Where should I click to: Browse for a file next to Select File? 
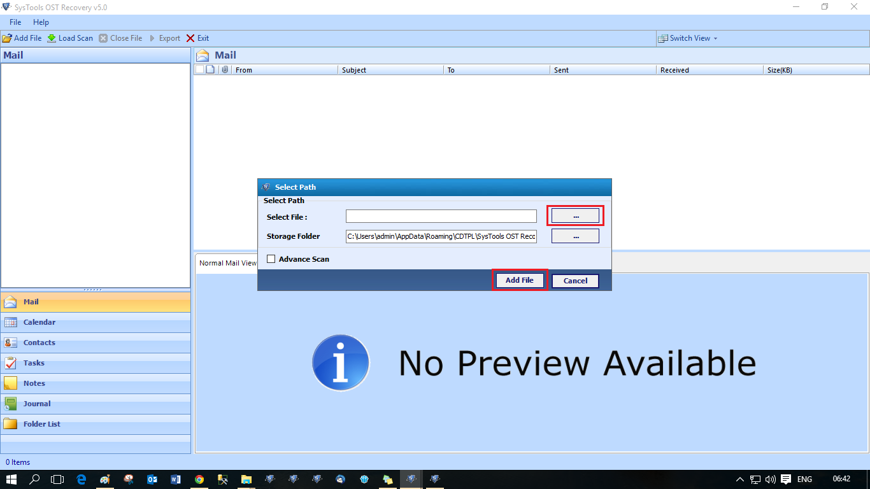point(575,216)
